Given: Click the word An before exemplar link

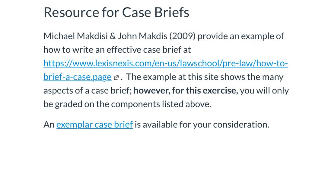Looking at the screenshot, I should pyautogui.click(x=49, y=125).
